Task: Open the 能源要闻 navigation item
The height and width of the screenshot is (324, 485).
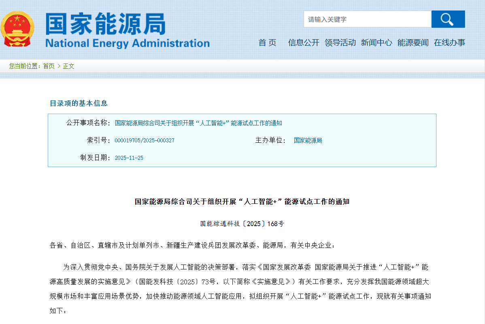Action: [x=413, y=42]
